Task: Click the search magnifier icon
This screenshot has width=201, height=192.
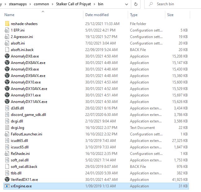Action: pos(151,4)
